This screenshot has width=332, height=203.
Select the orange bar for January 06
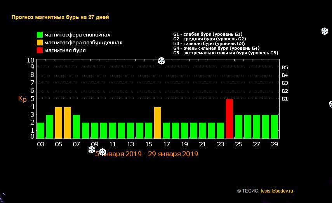(x=68, y=123)
